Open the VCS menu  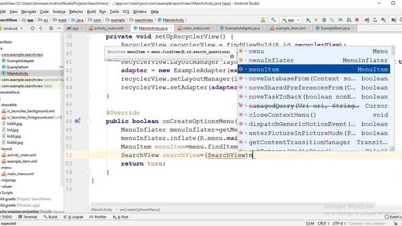tap(126, 12)
